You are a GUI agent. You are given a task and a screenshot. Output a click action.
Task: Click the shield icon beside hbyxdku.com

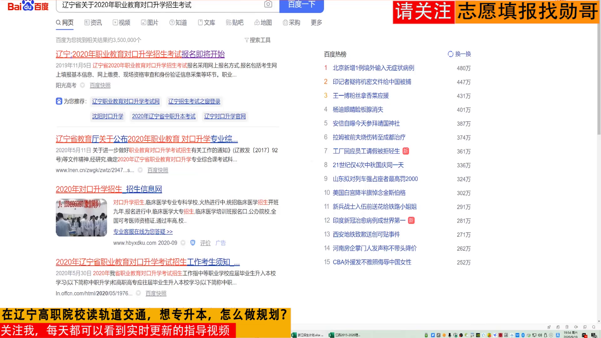pyautogui.click(x=193, y=243)
